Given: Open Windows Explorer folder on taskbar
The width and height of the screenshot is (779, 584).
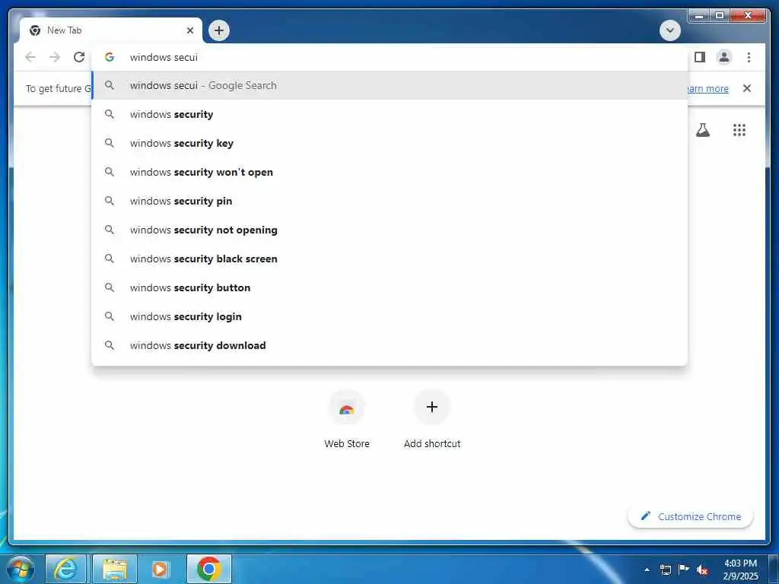Looking at the screenshot, I should [x=115, y=569].
